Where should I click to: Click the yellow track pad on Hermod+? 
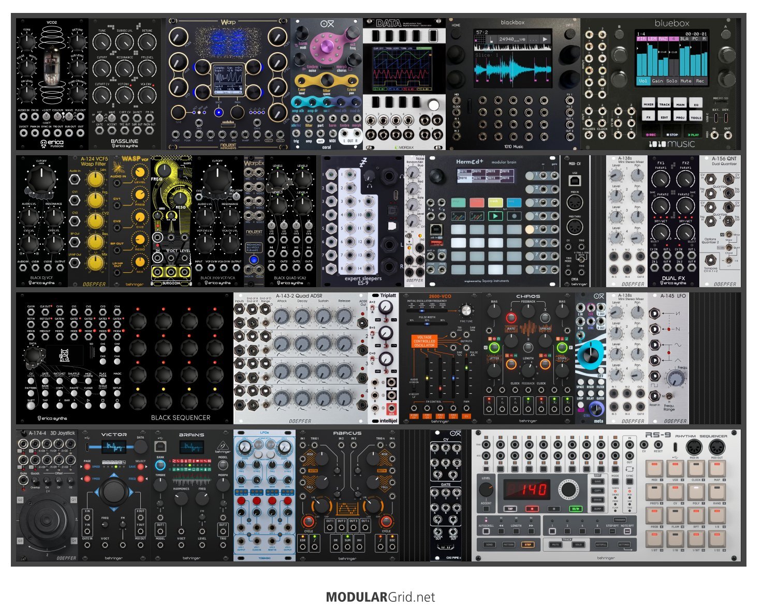[495, 202]
